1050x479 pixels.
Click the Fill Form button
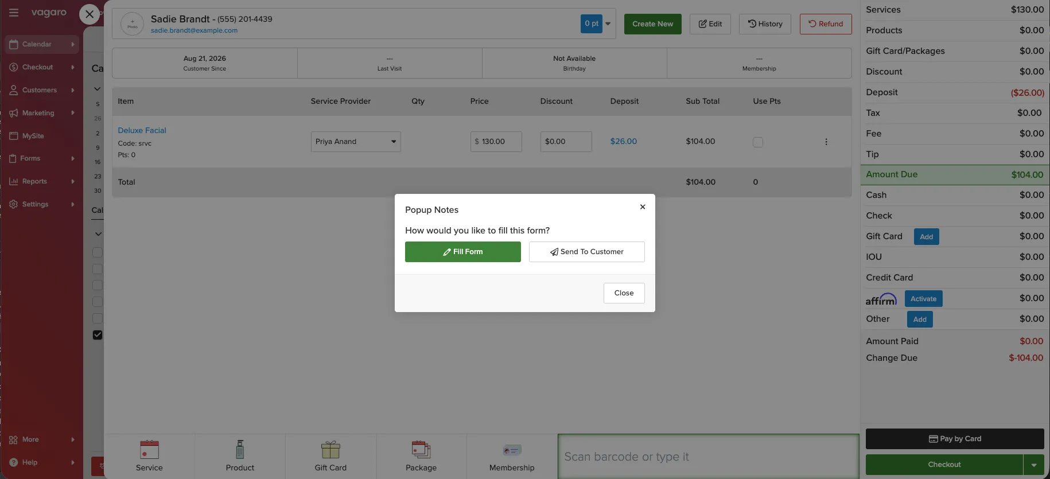(x=463, y=252)
